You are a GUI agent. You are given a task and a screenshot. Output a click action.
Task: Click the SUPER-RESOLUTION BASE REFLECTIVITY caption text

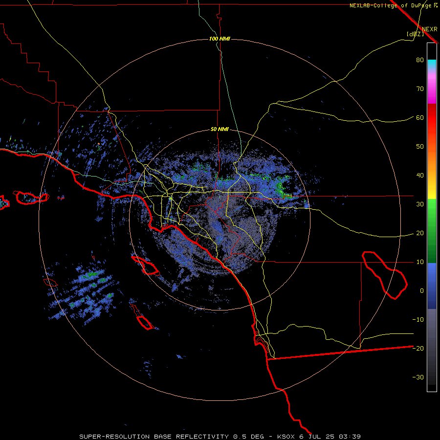click(x=154, y=437)
